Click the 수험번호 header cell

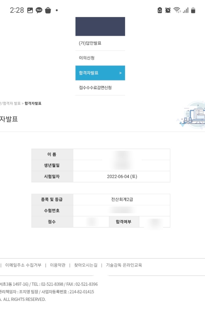point(52,211)
